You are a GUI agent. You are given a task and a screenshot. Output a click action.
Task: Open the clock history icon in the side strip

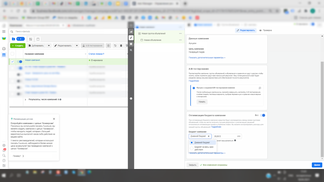131,44
